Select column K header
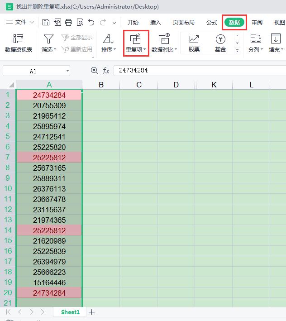 click(x=214, y=85)
